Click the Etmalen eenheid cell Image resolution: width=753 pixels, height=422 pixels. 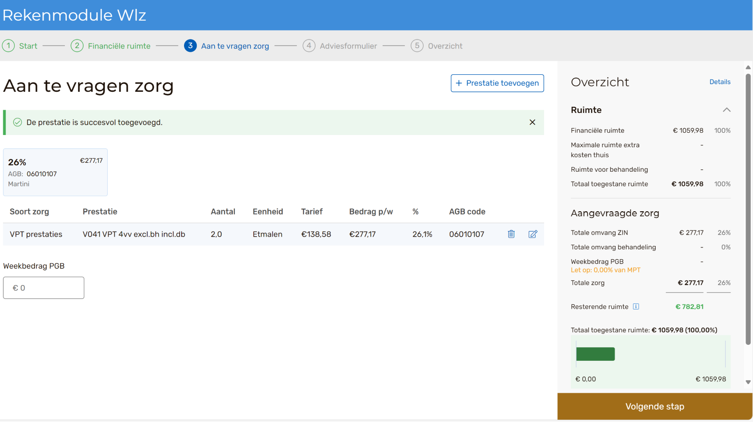point(267,234)
